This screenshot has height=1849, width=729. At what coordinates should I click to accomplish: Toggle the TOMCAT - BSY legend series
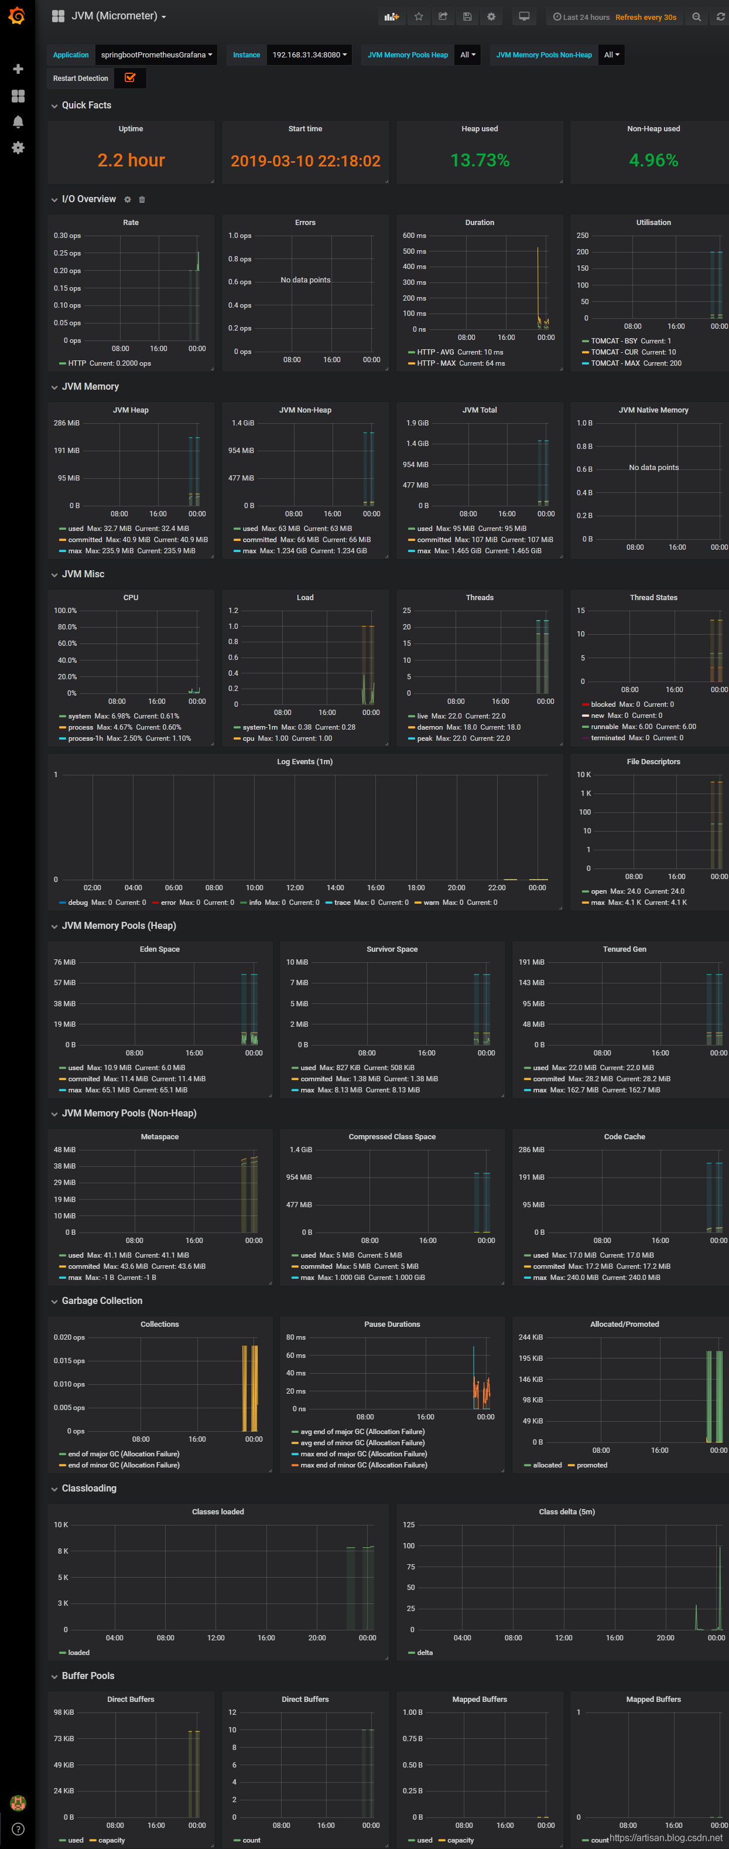point(614,341)
